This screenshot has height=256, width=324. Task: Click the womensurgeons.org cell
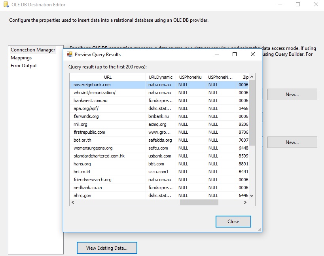coord(108,148)
